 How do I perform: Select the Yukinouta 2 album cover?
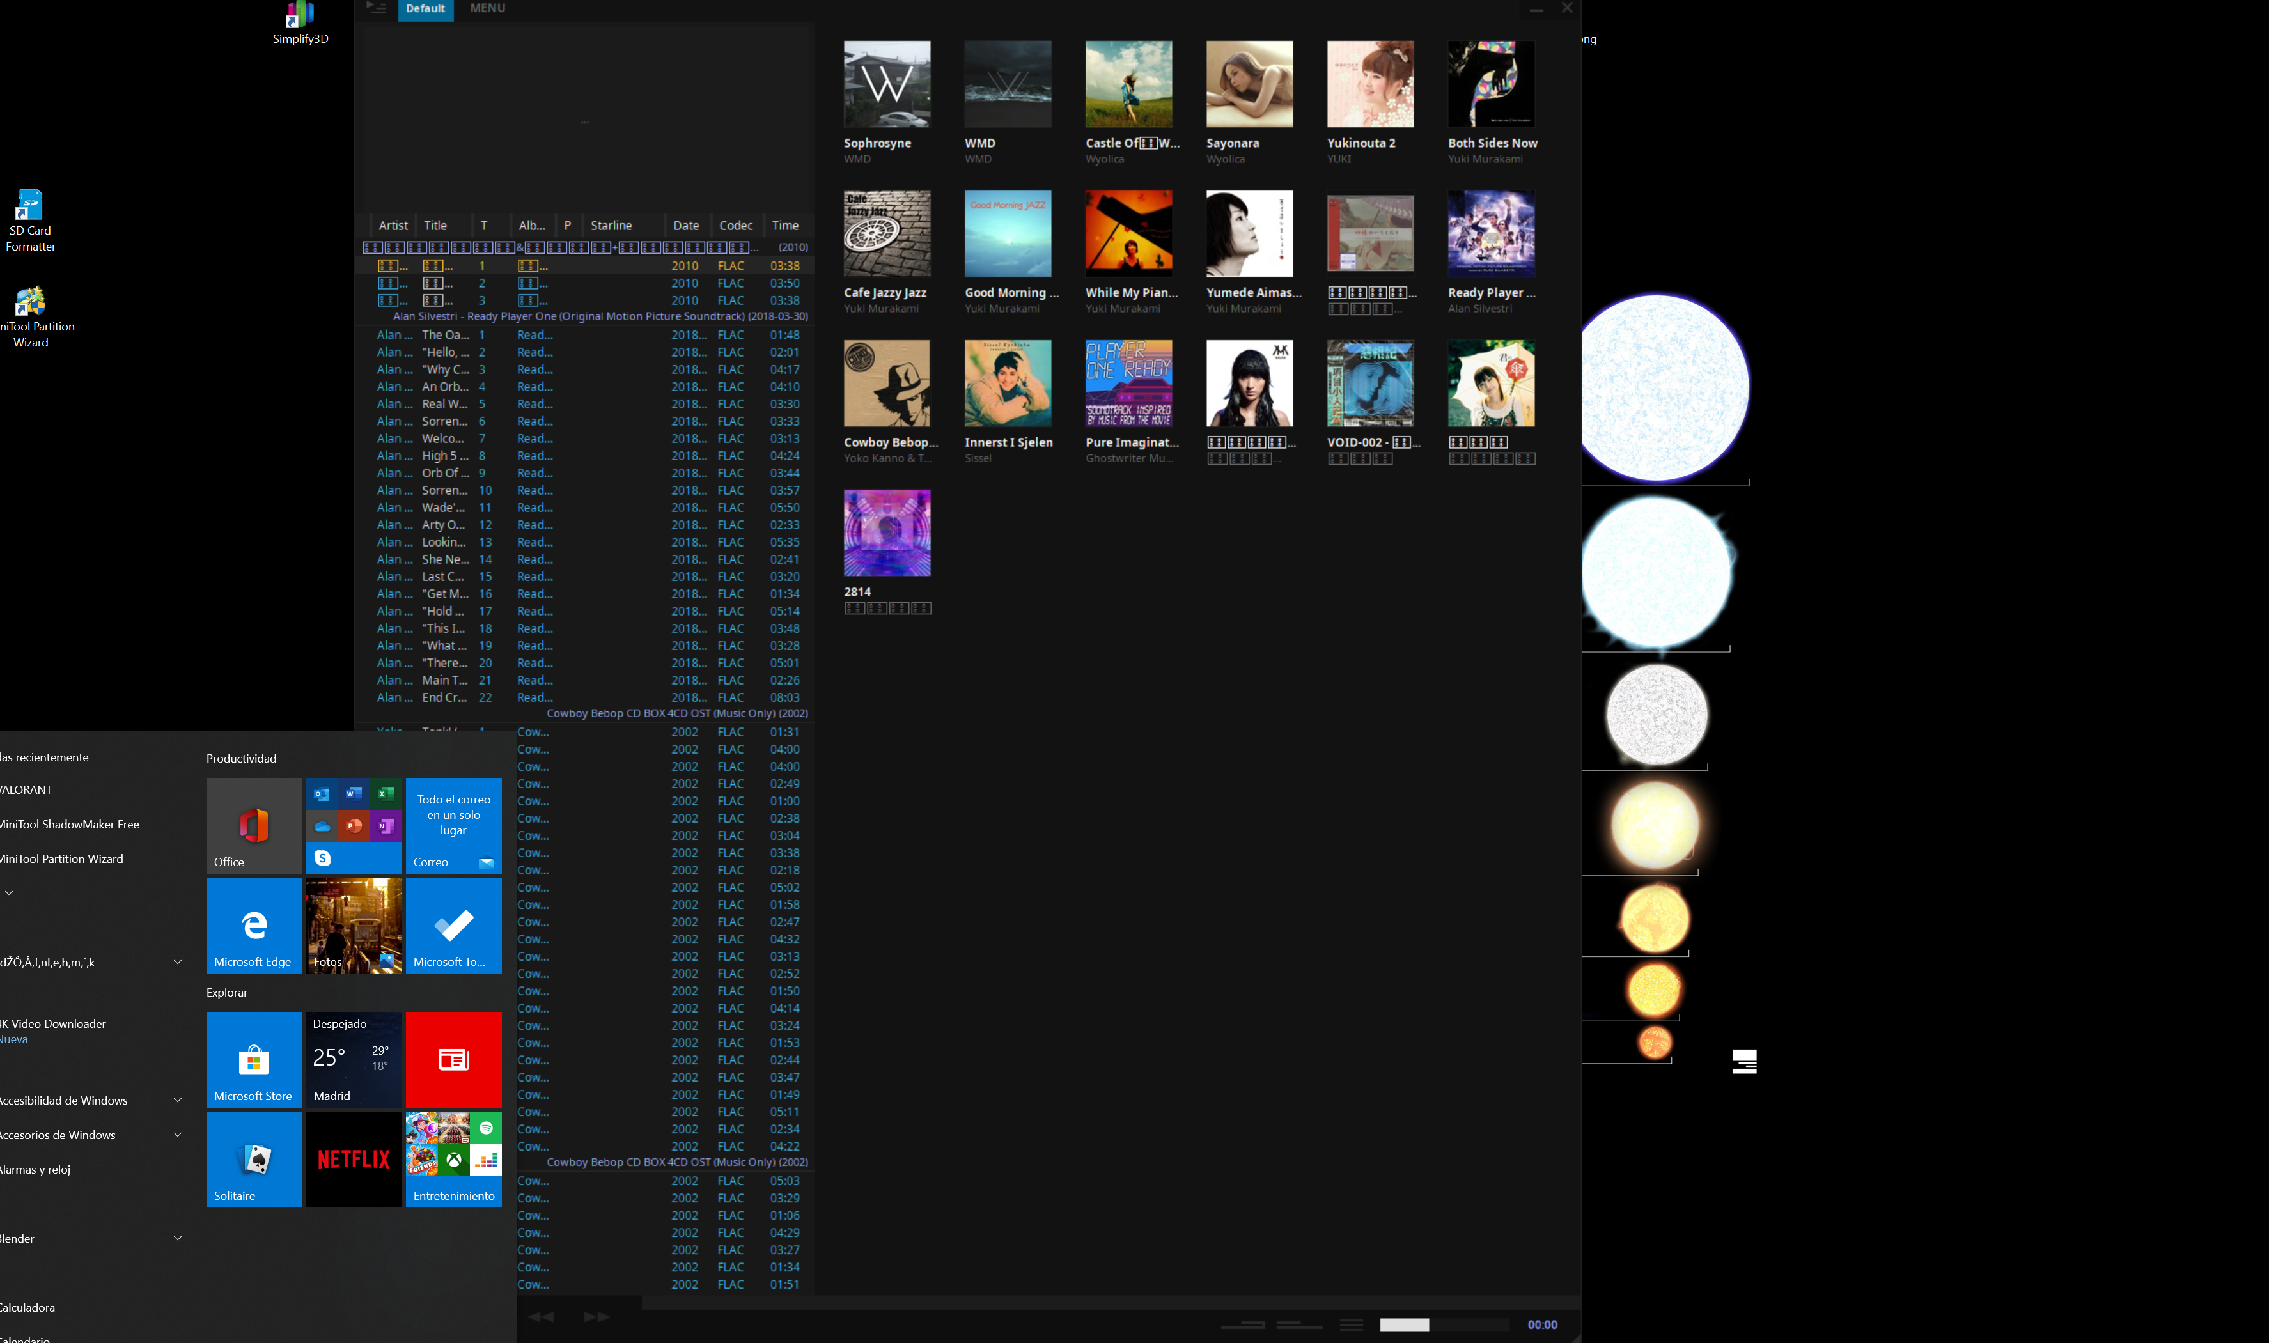(1370, 83)
